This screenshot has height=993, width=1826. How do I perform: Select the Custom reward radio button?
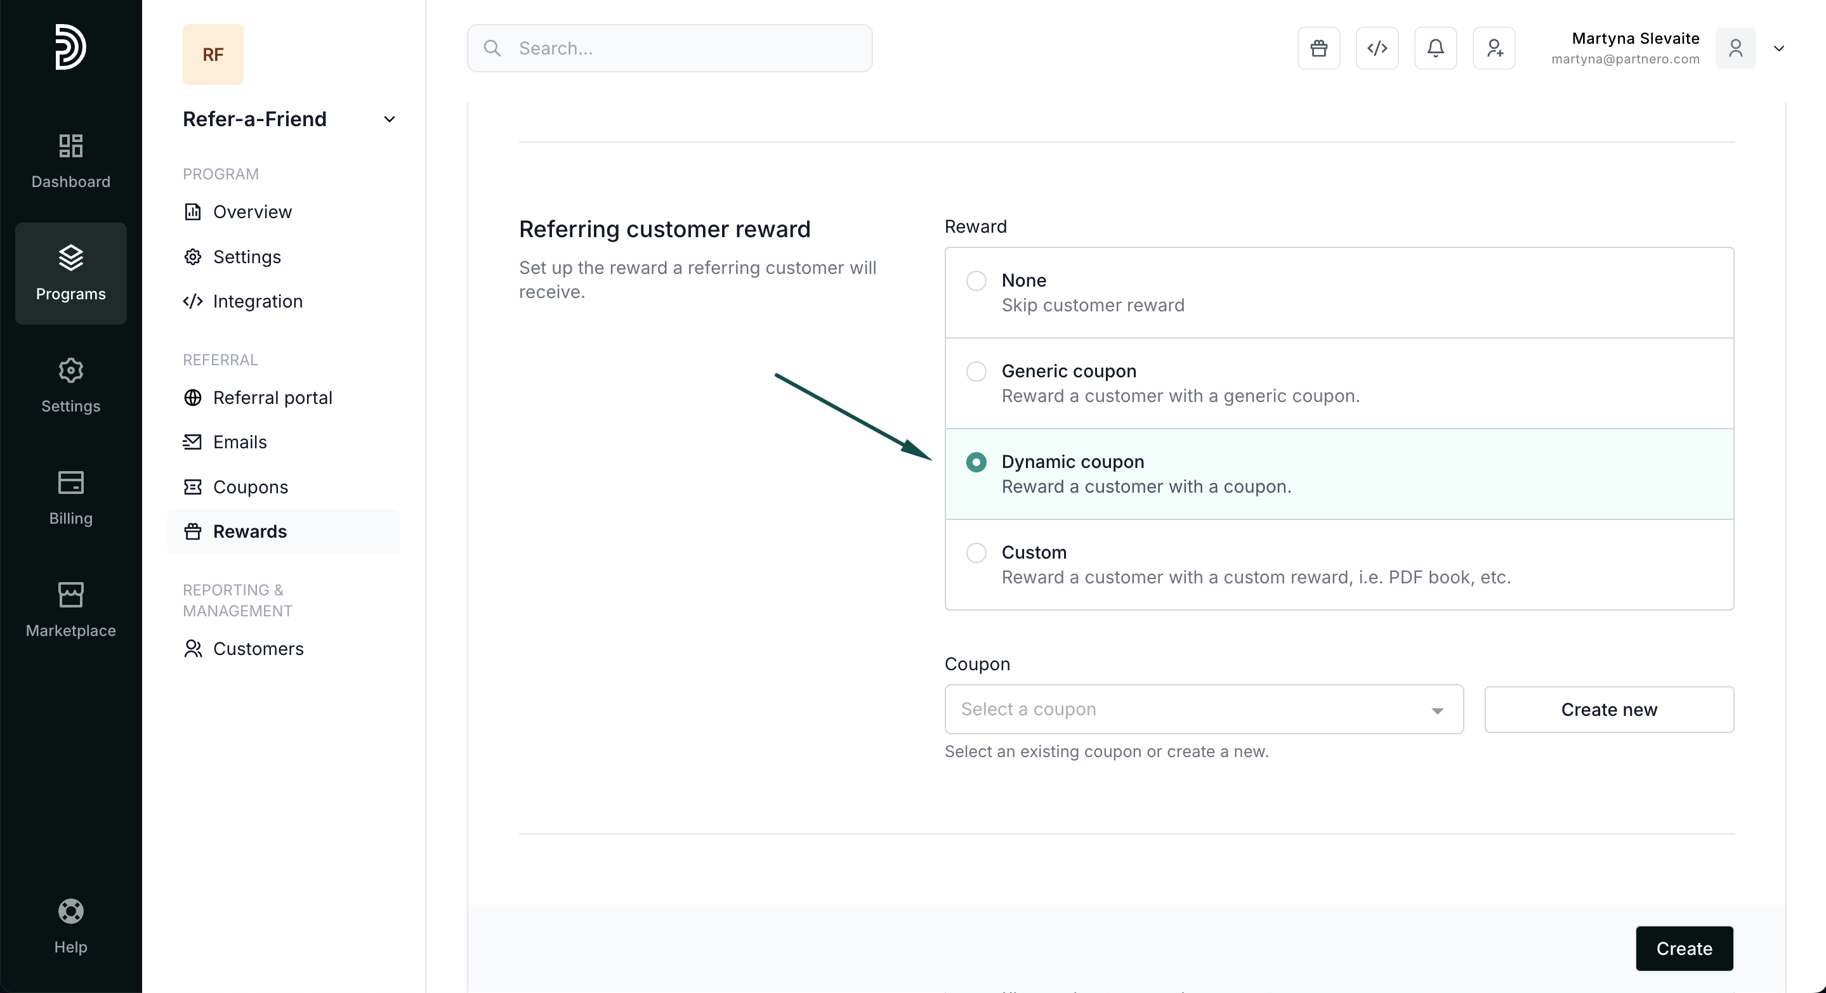976,552
